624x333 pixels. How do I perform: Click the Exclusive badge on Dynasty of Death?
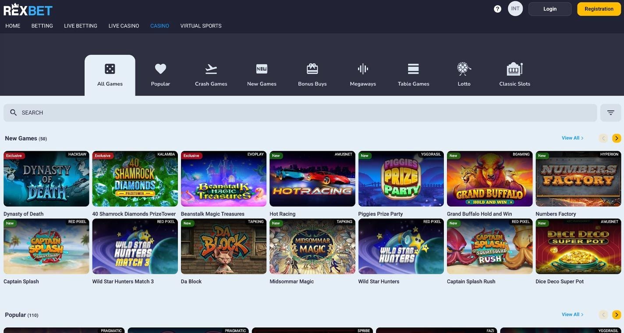tap(14, 156)
